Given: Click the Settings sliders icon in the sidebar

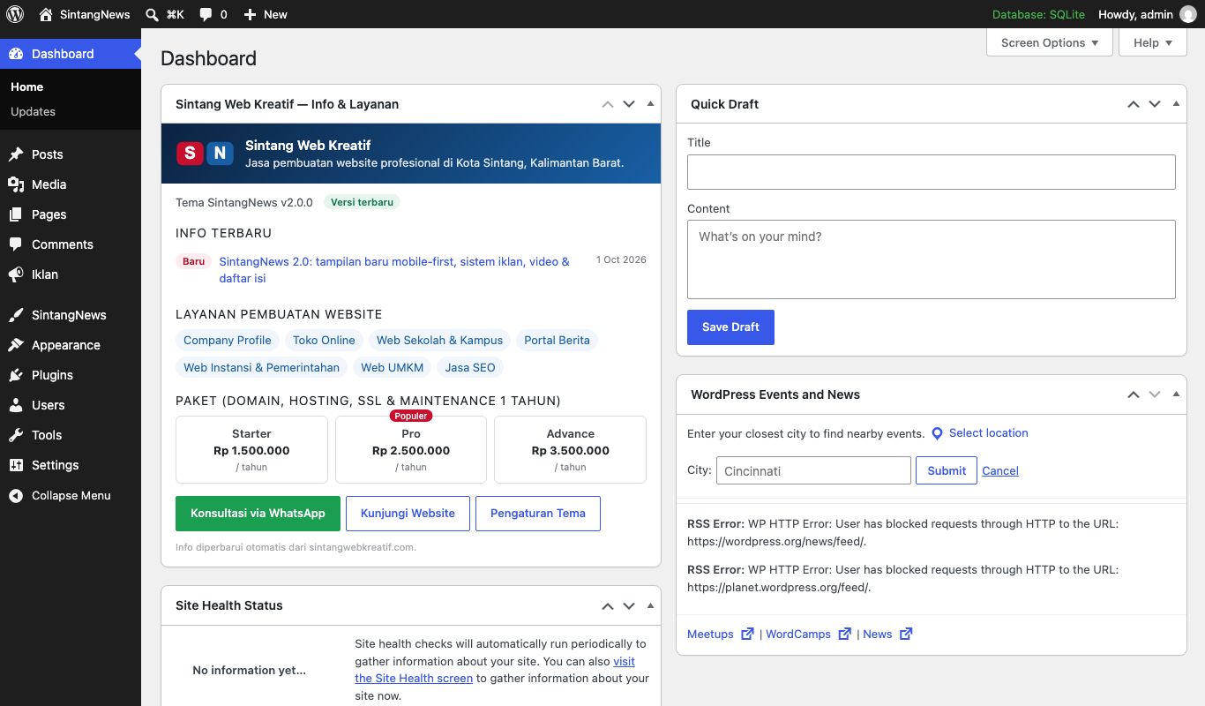Looking at the screenshot, I should 16,465.
